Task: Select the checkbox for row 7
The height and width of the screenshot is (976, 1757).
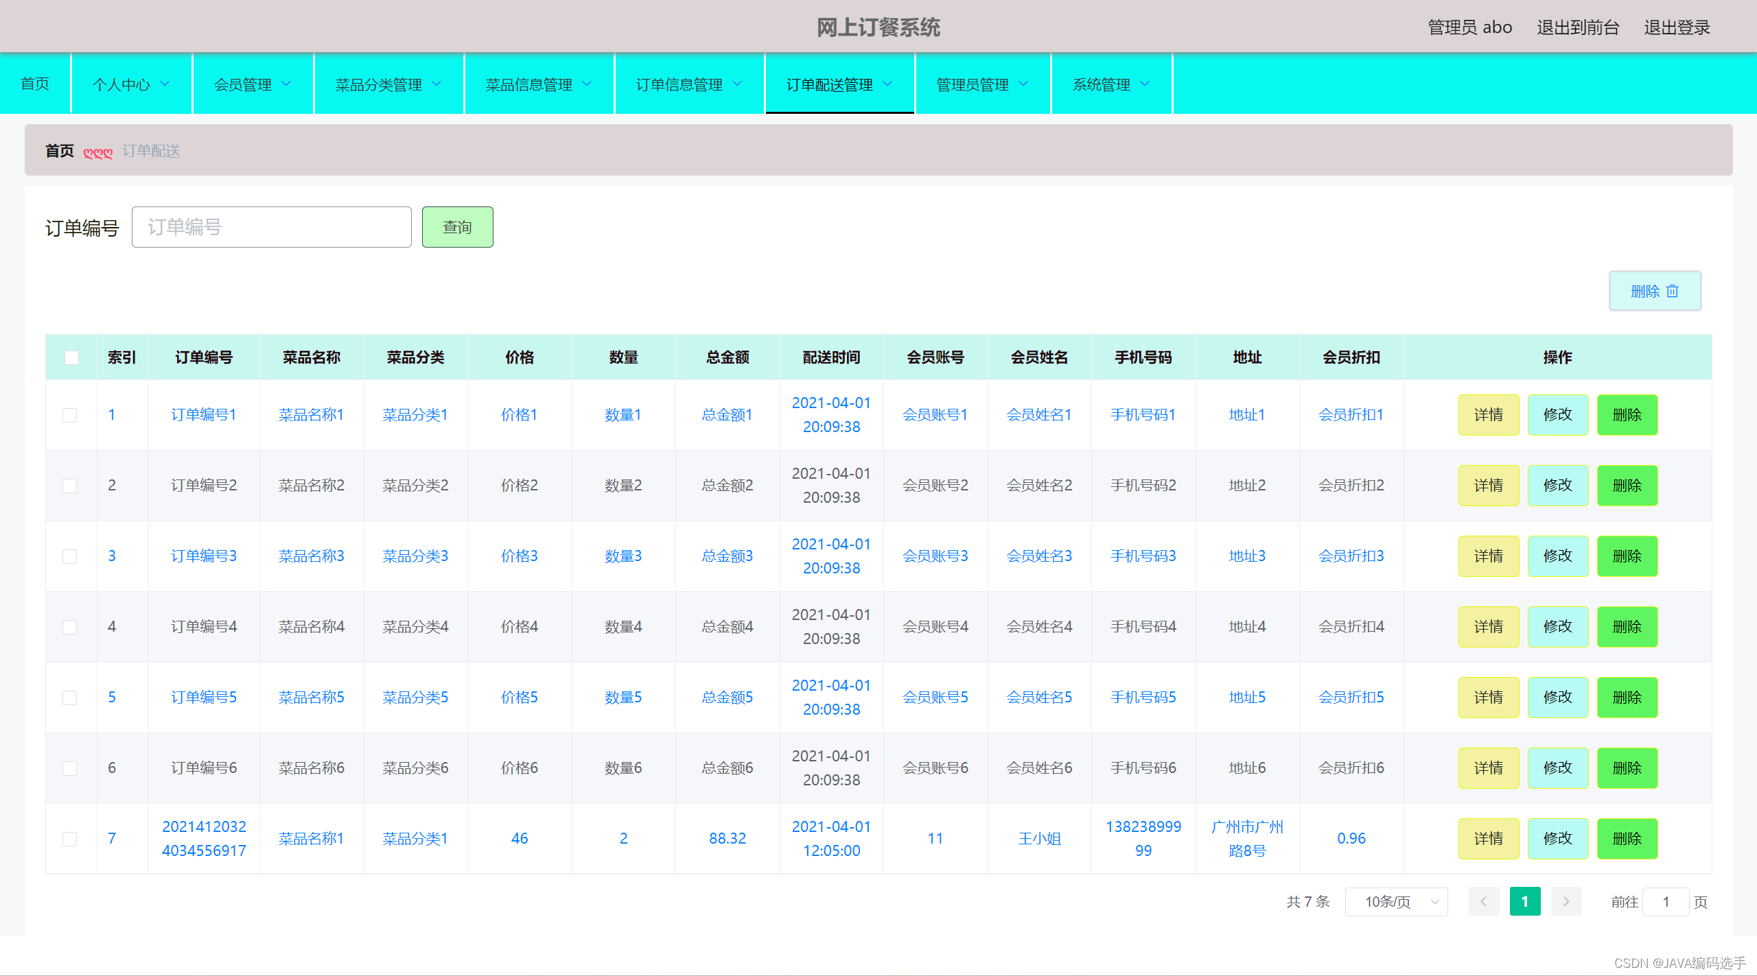Action: coord(70,839)
